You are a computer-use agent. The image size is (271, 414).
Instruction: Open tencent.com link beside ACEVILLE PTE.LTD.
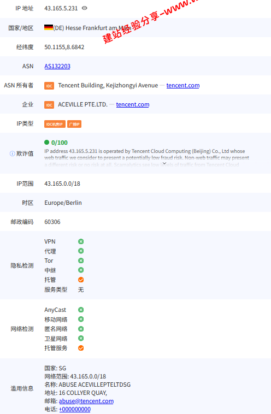[x=133, y=104]
